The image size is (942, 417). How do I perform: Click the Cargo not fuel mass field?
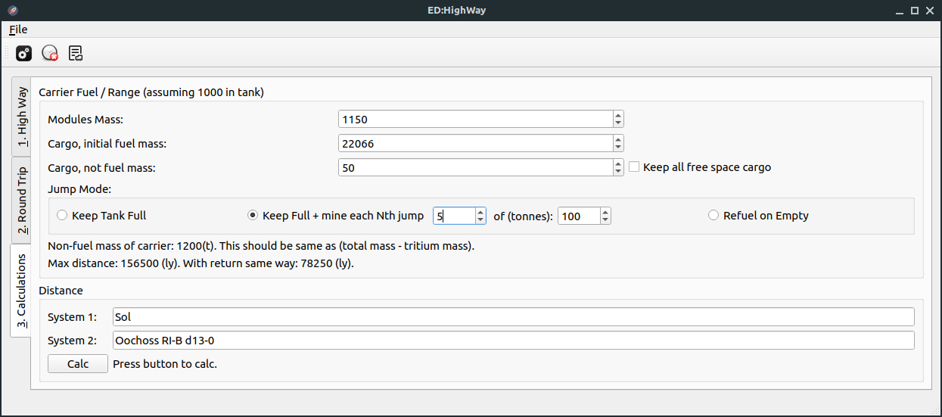tap(475, 168)
